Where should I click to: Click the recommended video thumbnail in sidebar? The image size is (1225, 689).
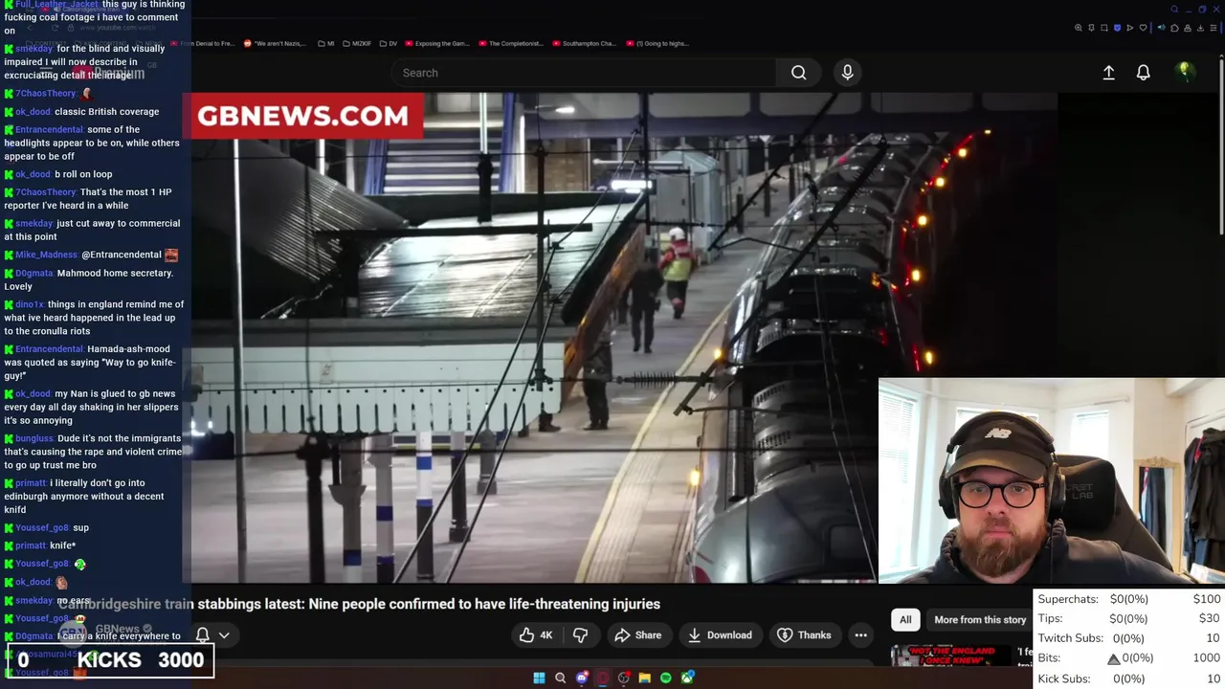(950, 657)
